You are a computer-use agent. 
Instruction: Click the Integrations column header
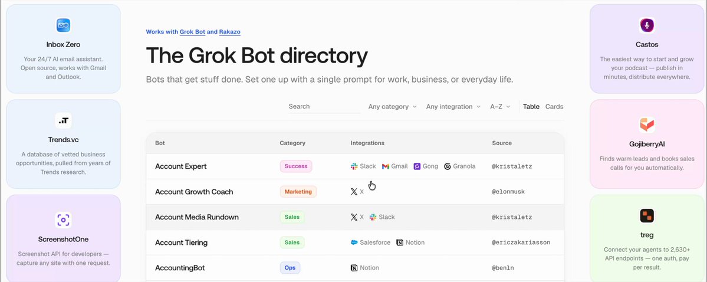click(x=367, y=143)
